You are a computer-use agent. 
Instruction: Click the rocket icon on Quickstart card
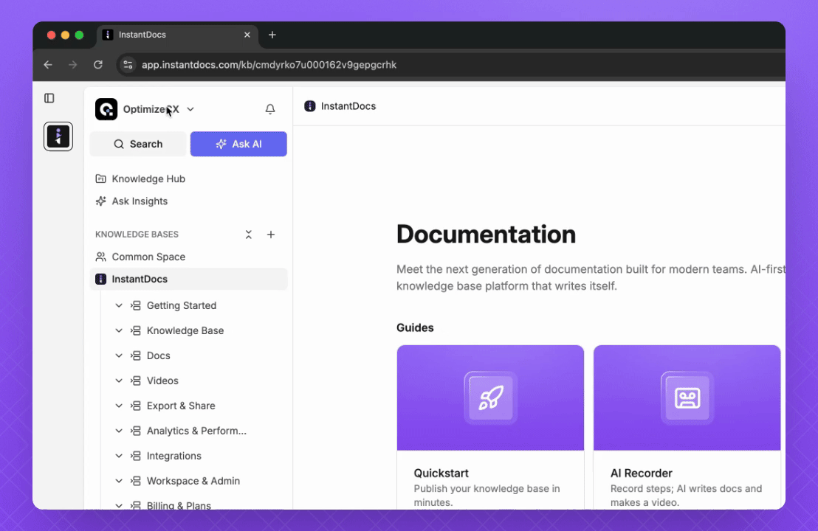tap(490, 398)
